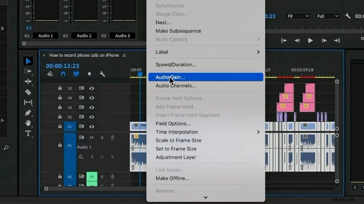Image resolution: width=364 pixels, height=204 pixels.
Task: Step back one frame
Action: click(297, 40)
